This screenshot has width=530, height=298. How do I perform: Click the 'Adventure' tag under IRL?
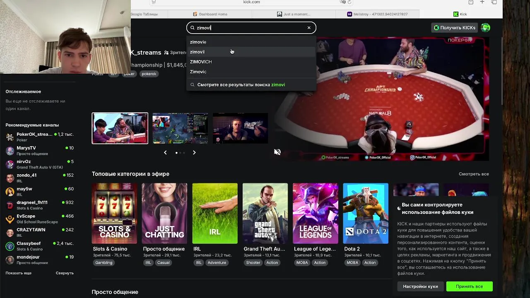click(217, 262)
